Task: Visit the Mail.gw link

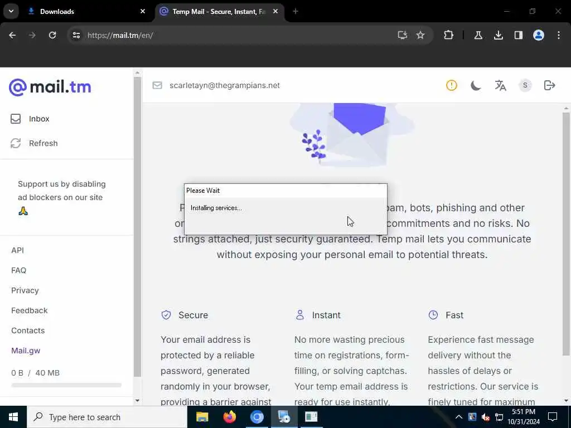Action: [x=26, y=351]
